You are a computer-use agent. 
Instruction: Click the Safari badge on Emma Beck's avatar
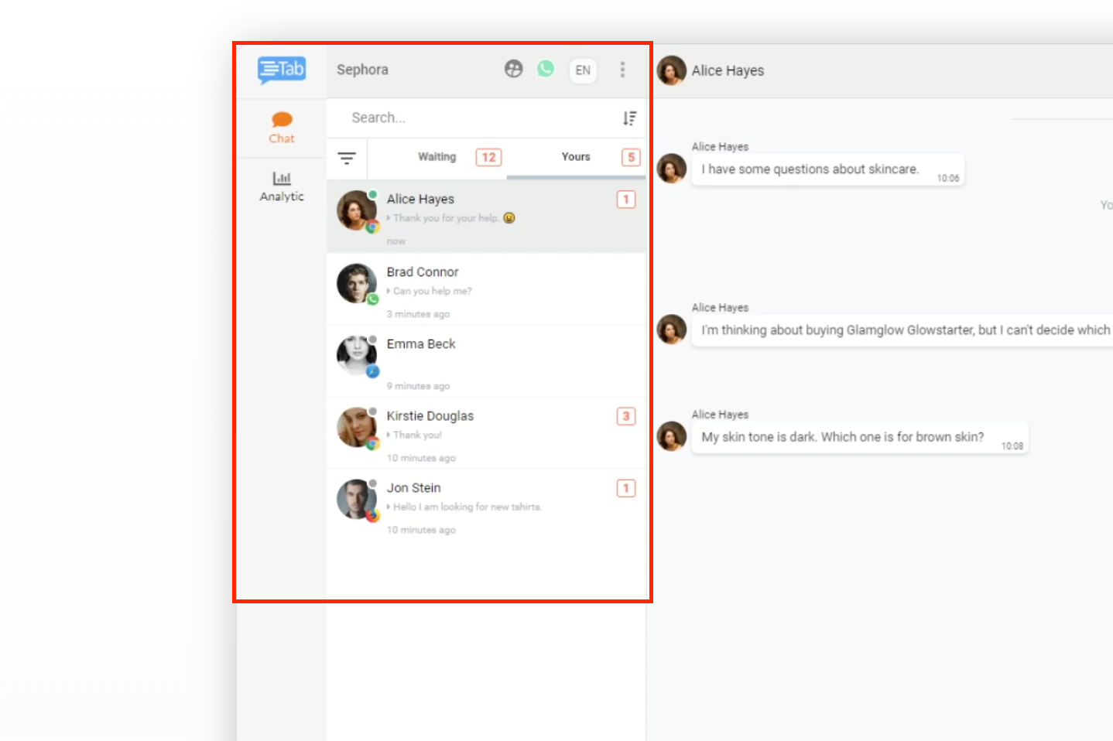373,371
